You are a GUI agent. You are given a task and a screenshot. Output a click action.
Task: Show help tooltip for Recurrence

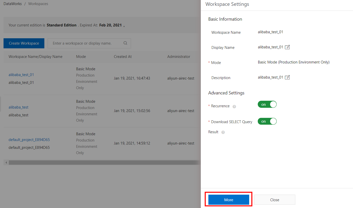234,107
